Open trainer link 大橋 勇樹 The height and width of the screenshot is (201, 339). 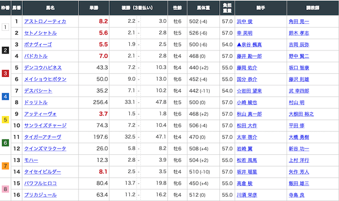[299, 137]
